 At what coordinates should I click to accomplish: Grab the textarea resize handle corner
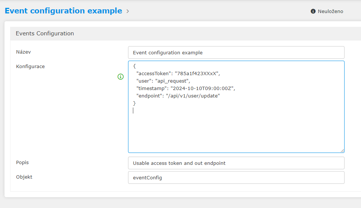point(342,150)
